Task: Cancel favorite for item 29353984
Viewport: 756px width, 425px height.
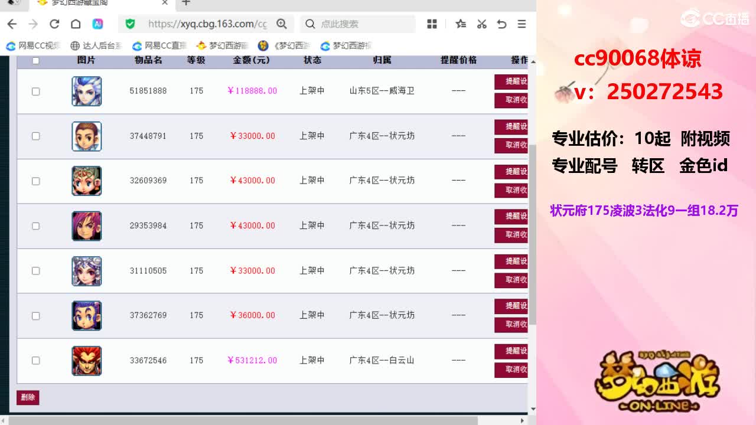Action: (511, 235)
